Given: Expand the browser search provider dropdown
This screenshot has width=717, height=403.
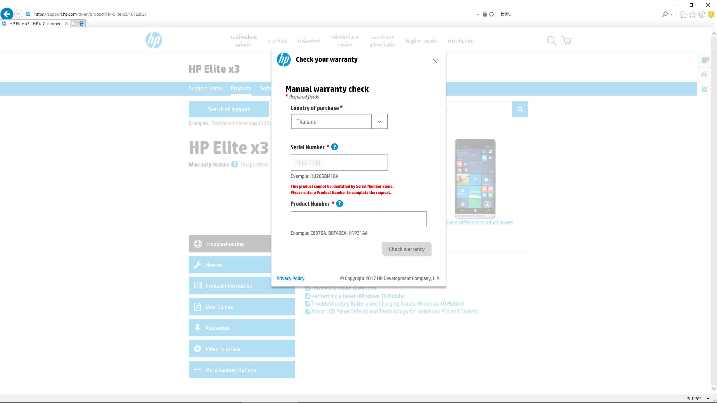Looking at the screenshot, I should pyautogui.click(x=672, y=14).
